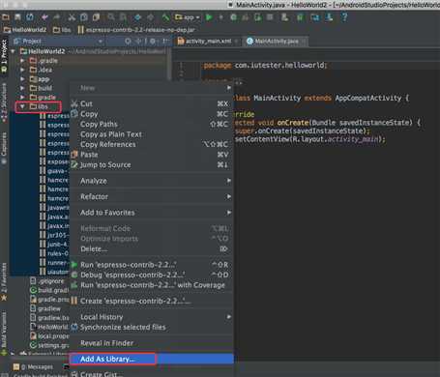Click the Copy icon in the main toolbar
Screen dimensions: 440x377
tap(84, 17)
